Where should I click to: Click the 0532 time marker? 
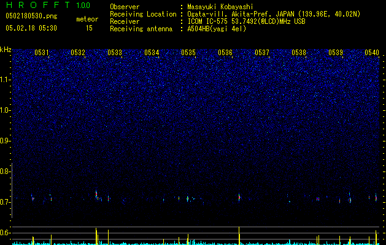(x=78, y=53)
